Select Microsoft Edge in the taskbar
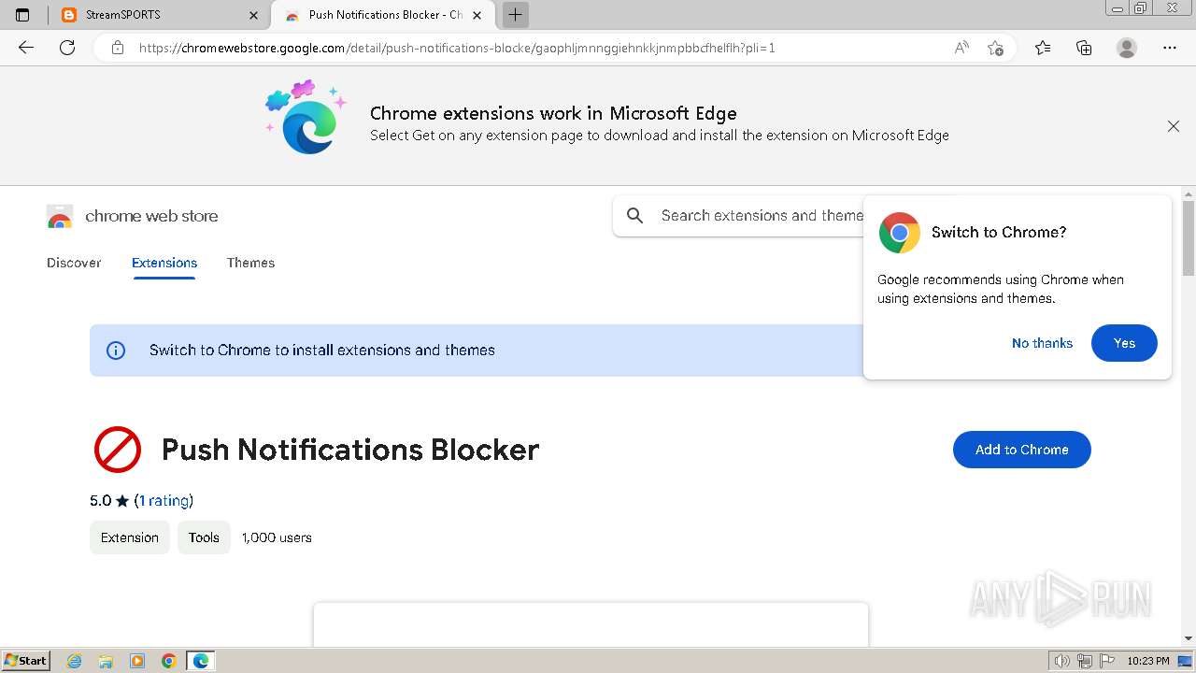The height and width of the screenshot is (673, 1196). [x=201, y=661]
